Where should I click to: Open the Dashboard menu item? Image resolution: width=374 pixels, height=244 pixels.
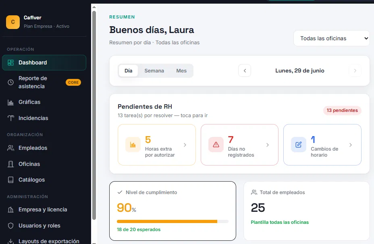[44, 63]
